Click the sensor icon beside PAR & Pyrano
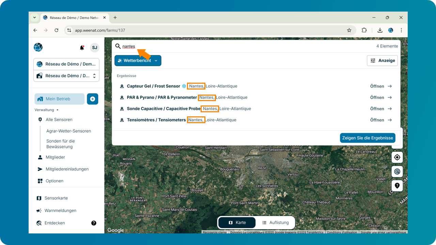The width and height of the screenshot is (436, 245). [x=122, y=98]
